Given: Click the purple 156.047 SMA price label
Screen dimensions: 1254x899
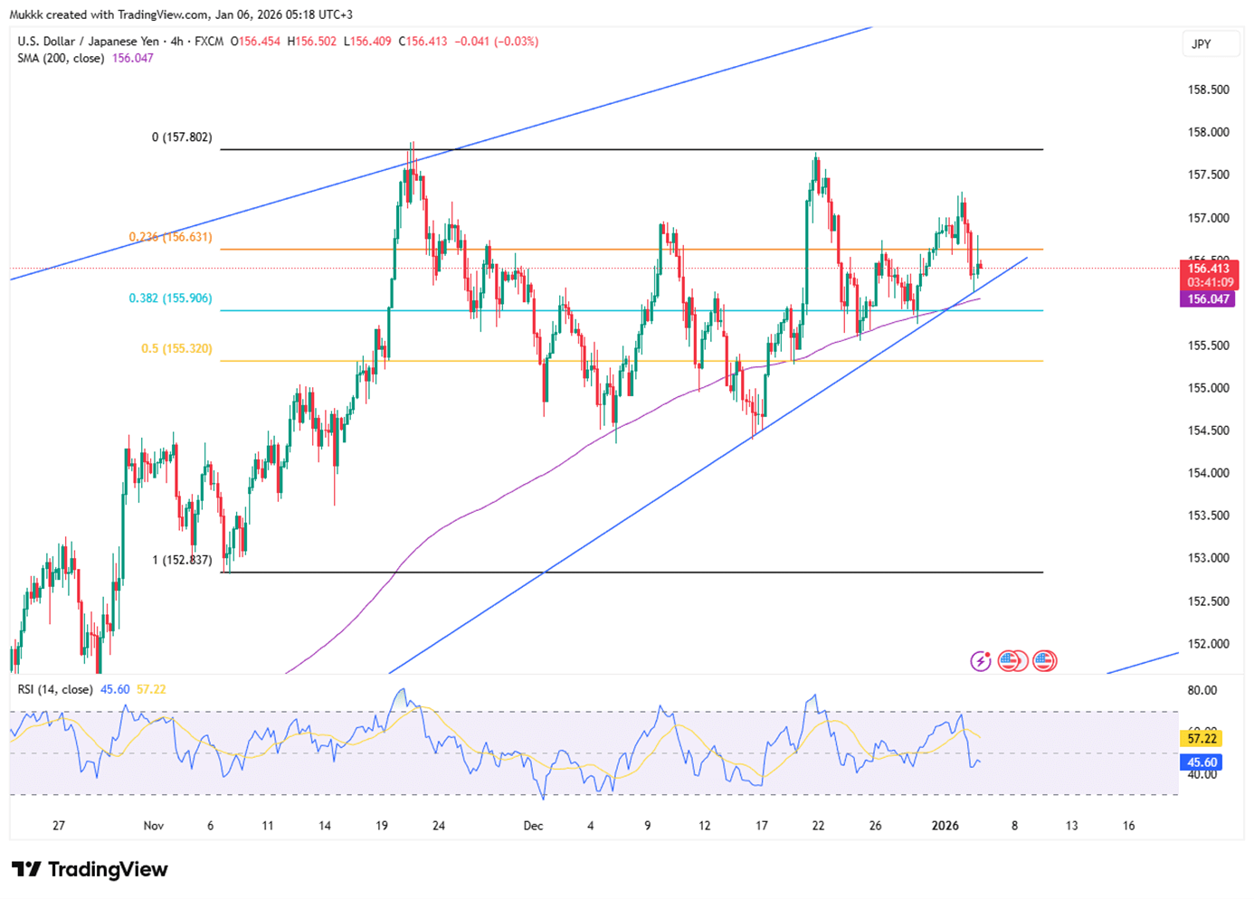Looking at the screenshot, I should point(1208,299).
